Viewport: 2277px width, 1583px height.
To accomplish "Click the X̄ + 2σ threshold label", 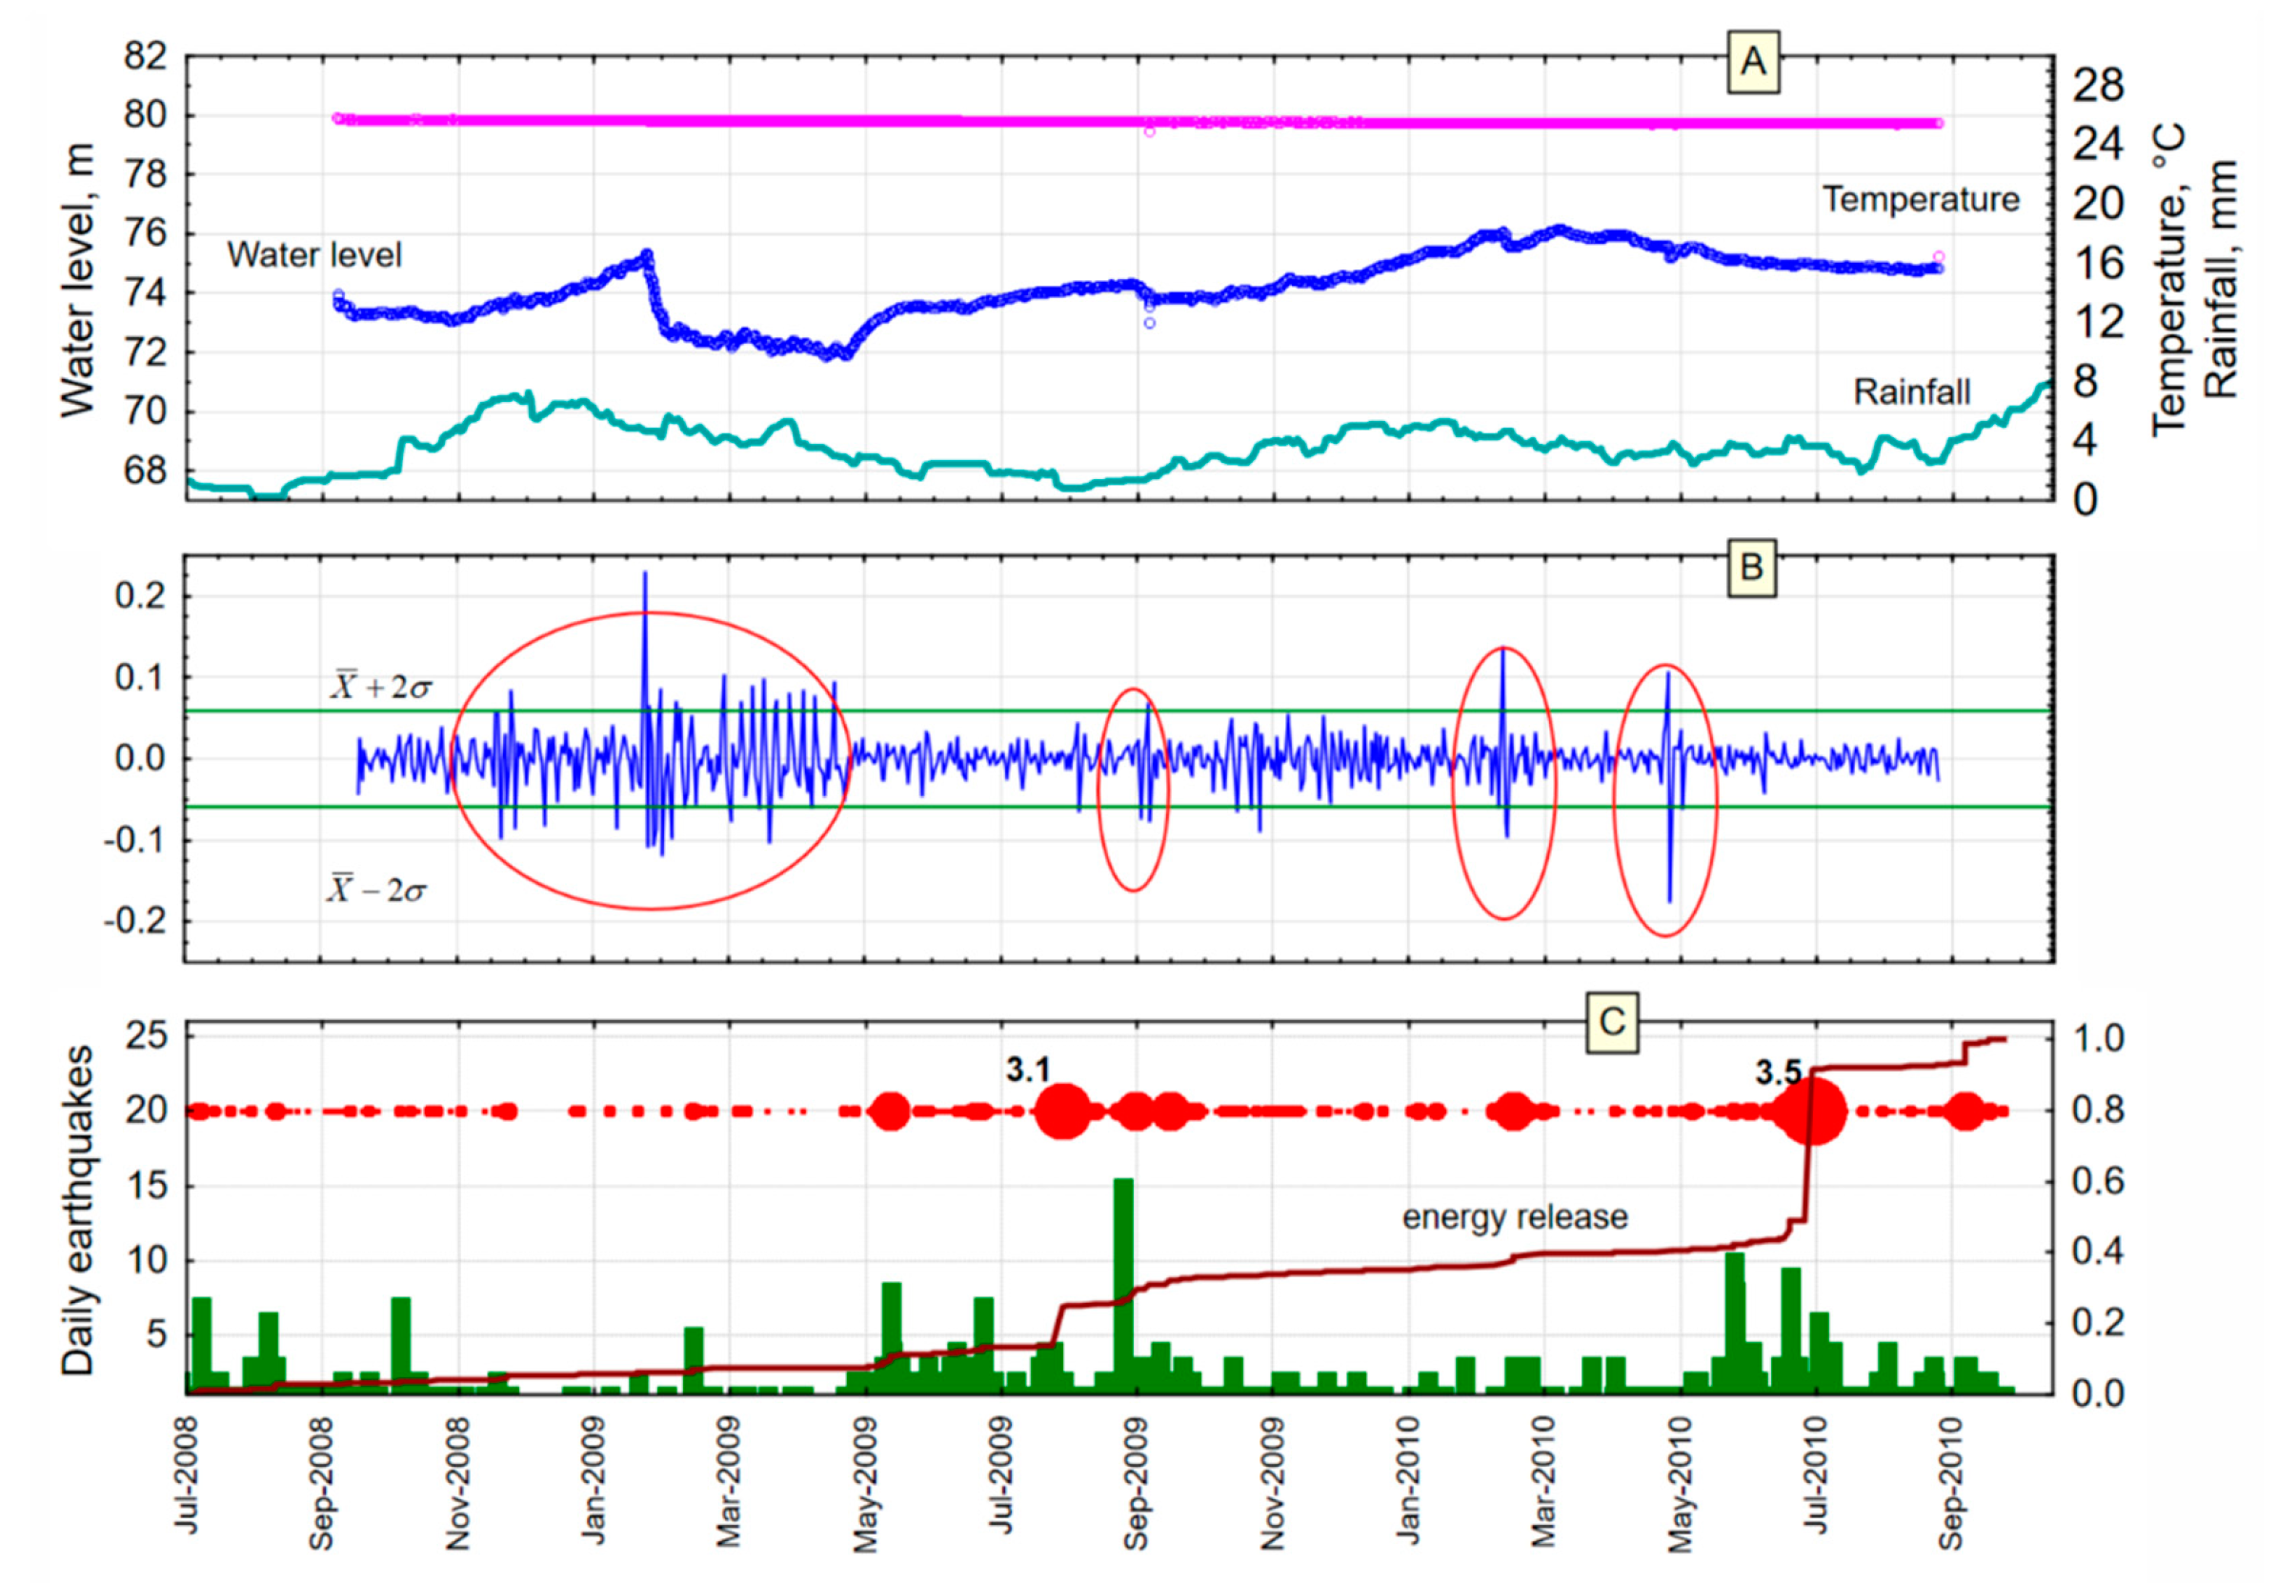I will coord(382,686).
